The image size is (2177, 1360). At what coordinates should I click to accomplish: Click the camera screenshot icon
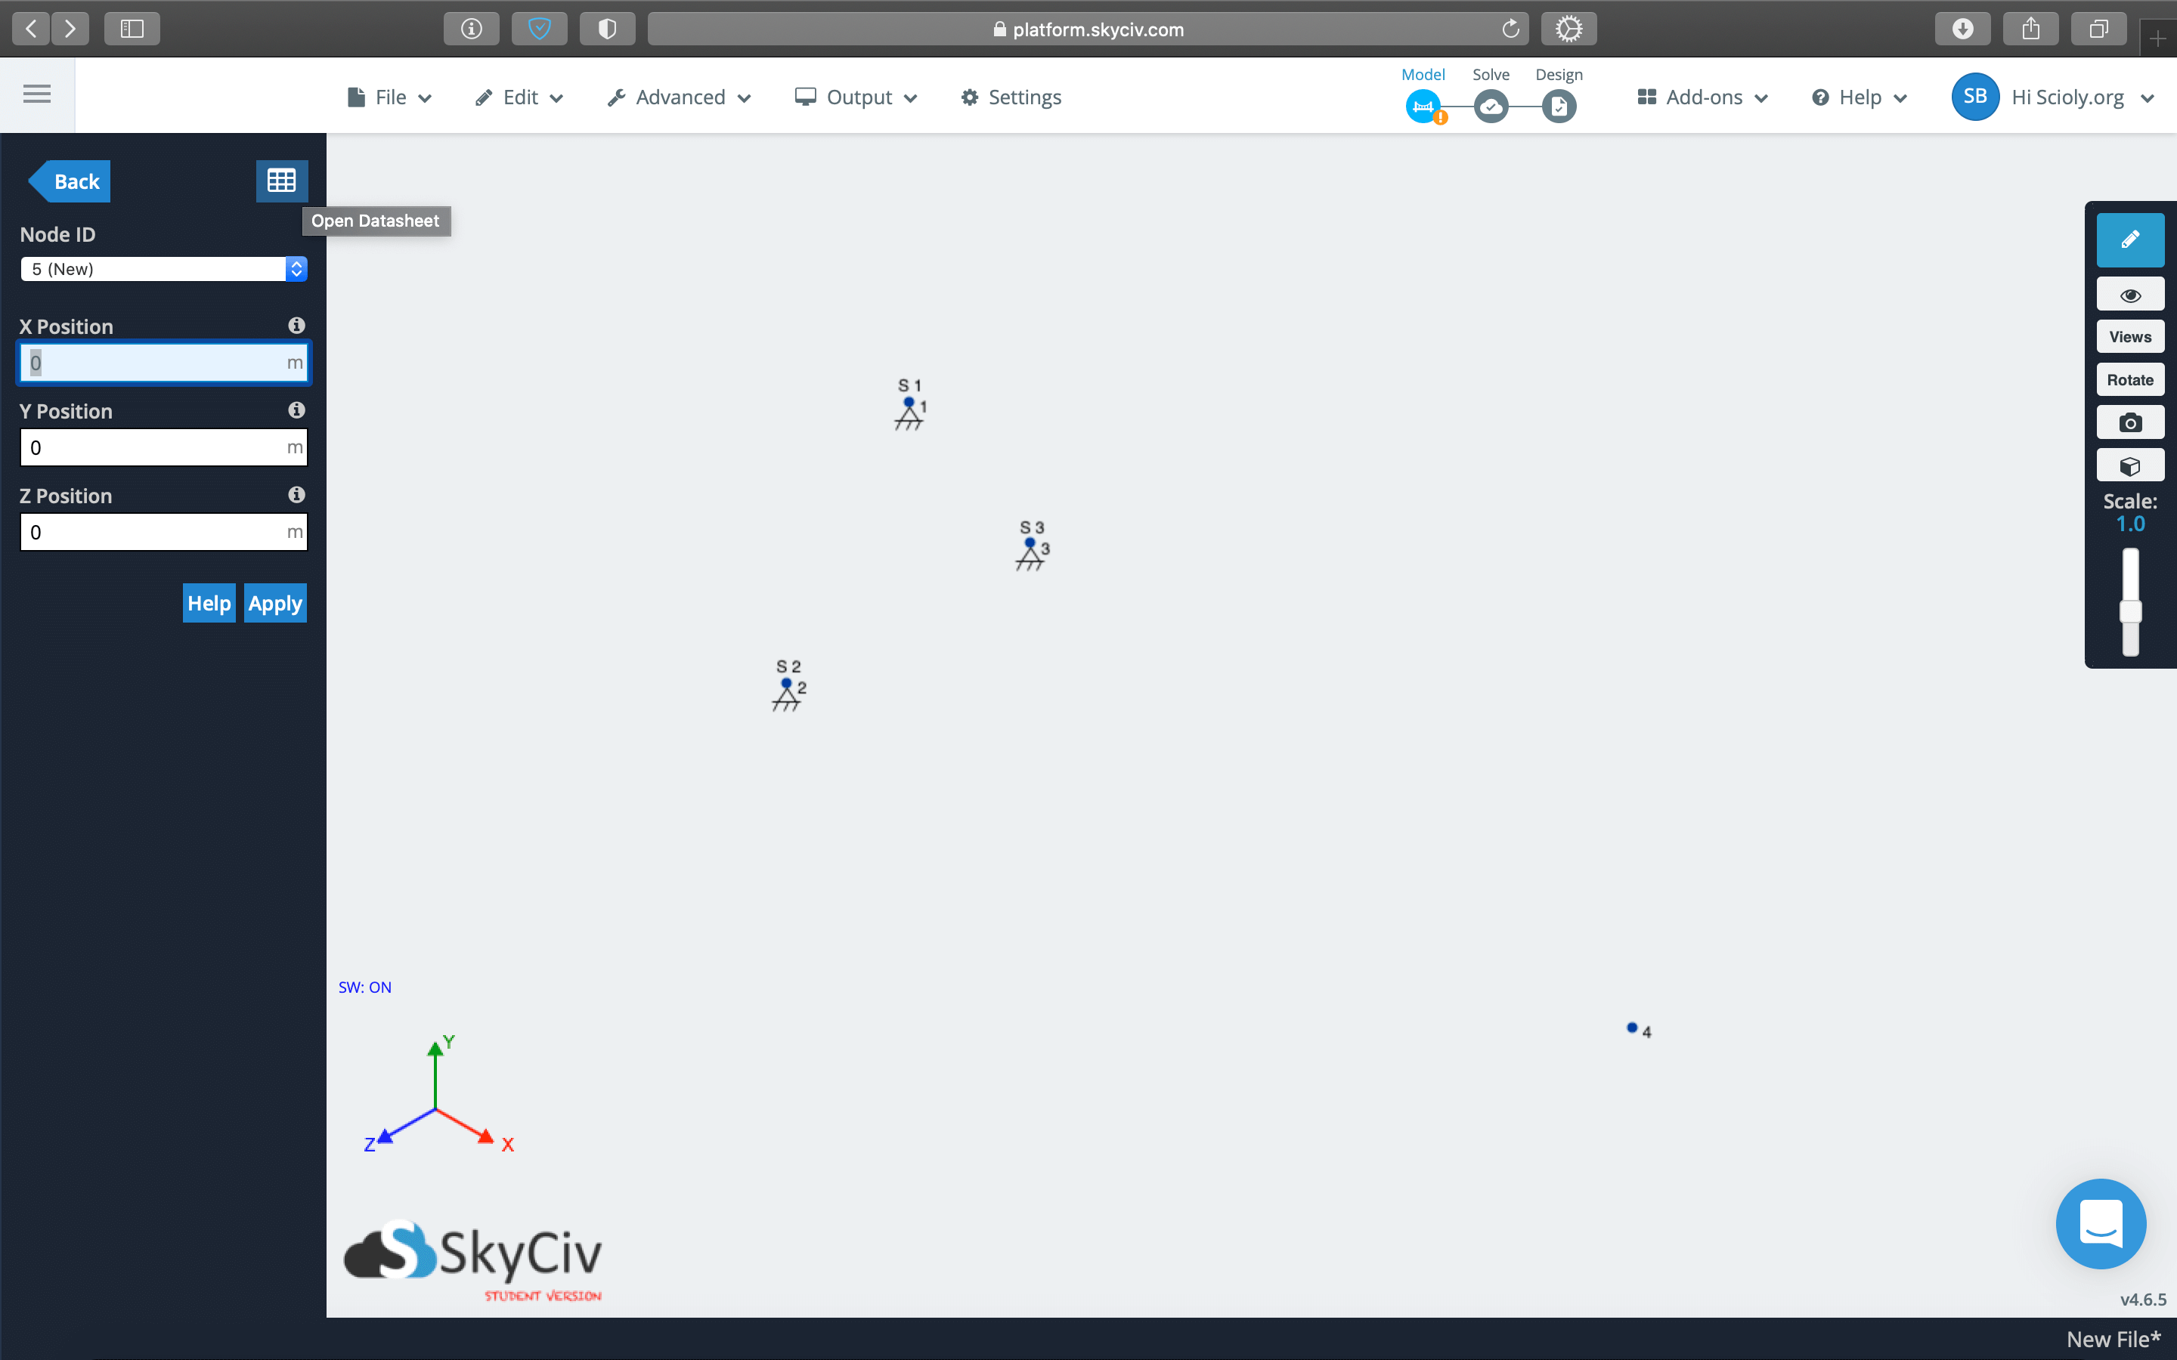2129,423
